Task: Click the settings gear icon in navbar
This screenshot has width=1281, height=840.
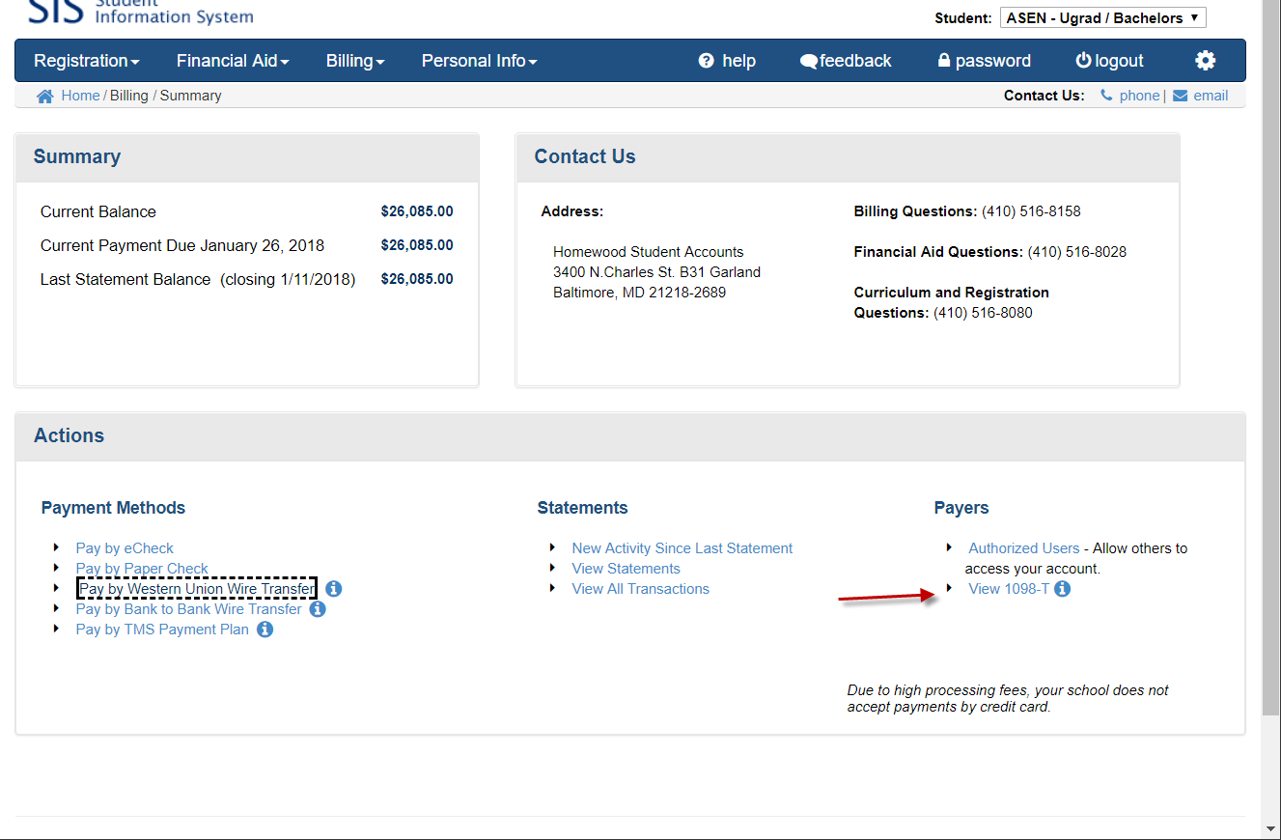Action: (1205, 61)
